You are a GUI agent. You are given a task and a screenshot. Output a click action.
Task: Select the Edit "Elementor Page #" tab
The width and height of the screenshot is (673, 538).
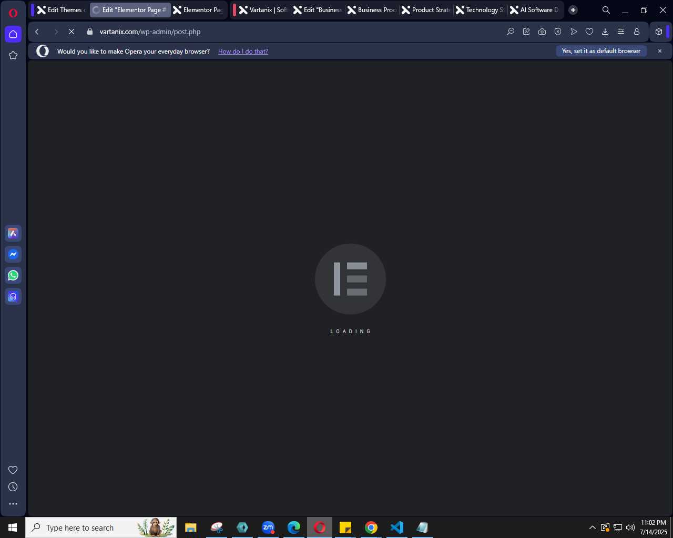click(130, 10)
